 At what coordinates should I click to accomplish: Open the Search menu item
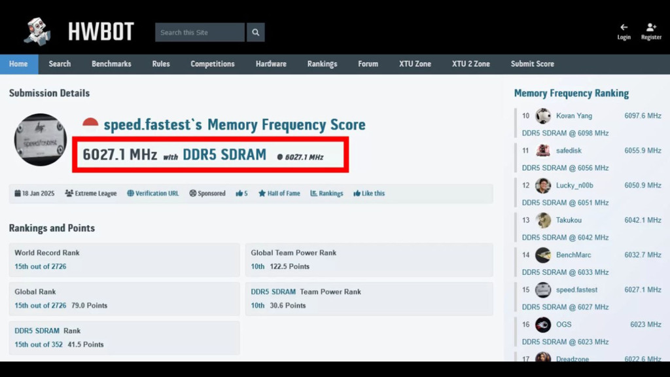[x=60, y=64]
